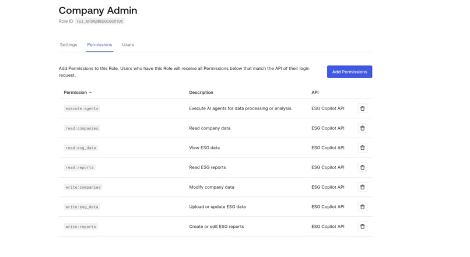Click the write:reports permission tag

(x=80, y=227)
